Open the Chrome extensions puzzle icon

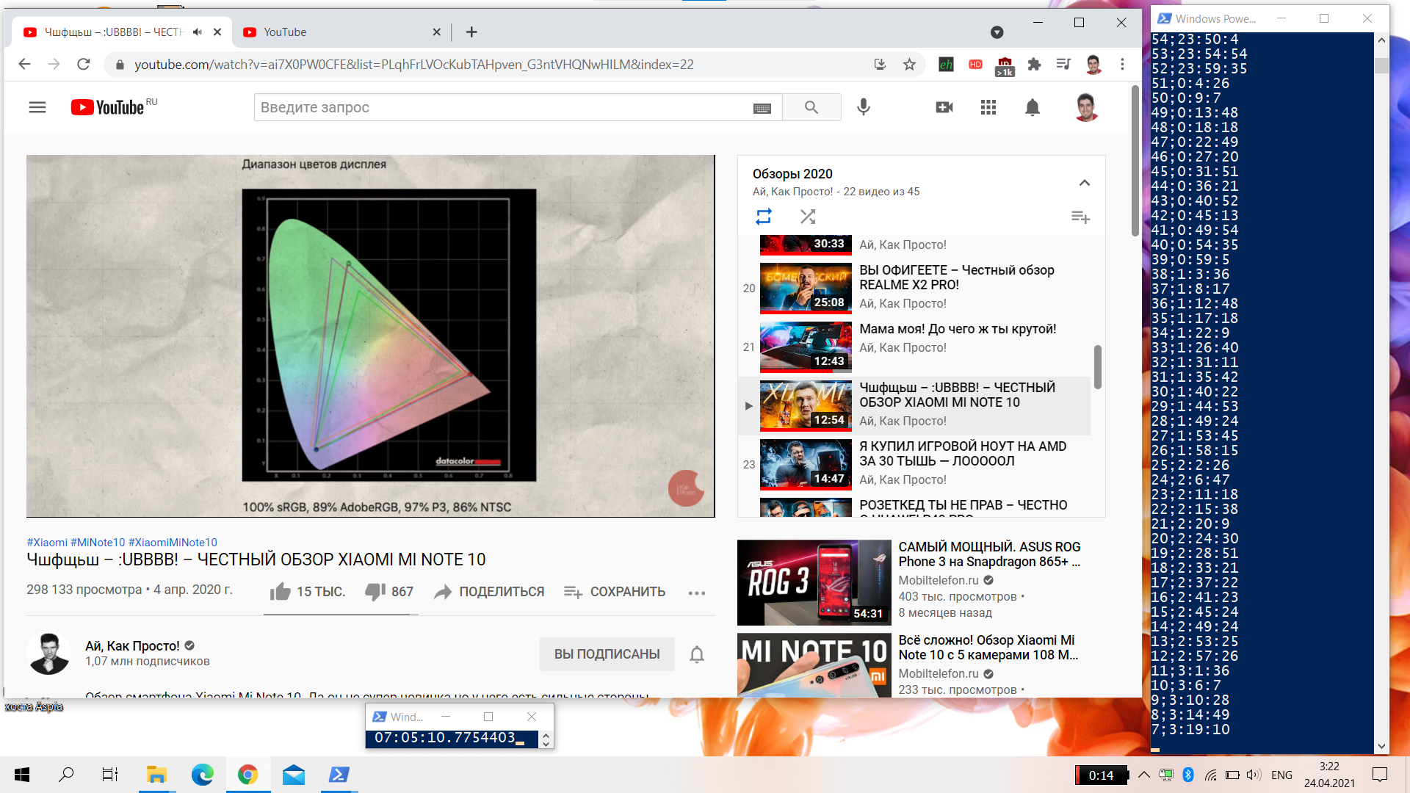[x=1034, y=65]
